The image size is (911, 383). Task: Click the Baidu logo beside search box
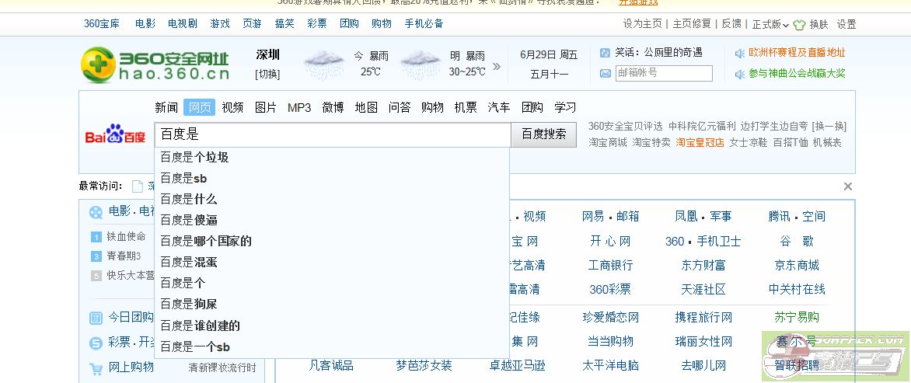coord(115,135)
